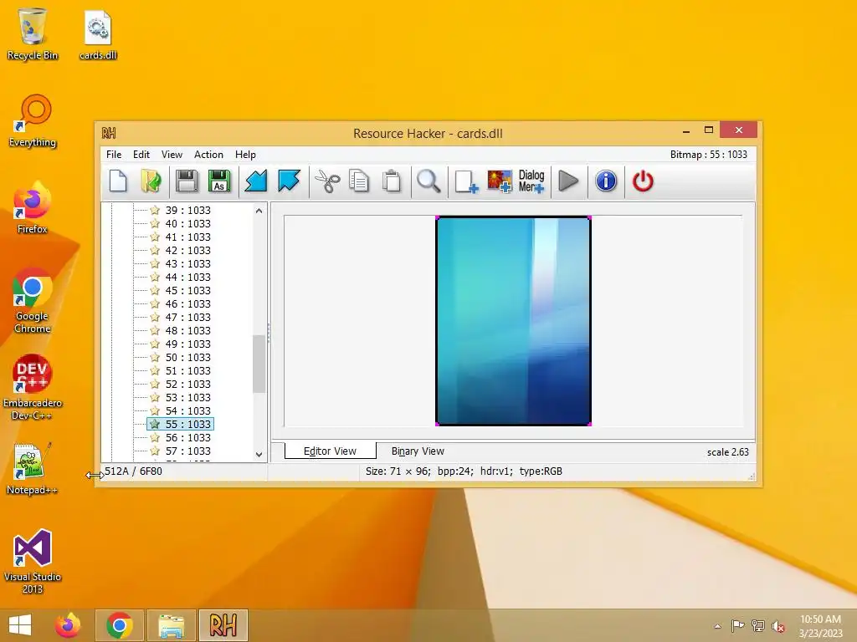Click the scale 2.63 label
Viewport: 857px width, 642px height.
pos(727,452)
